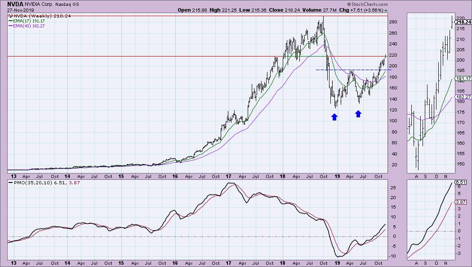472x267 pixels.
Task: Select the 27-Nov-2019 chart date
Action: coord(21,10)
